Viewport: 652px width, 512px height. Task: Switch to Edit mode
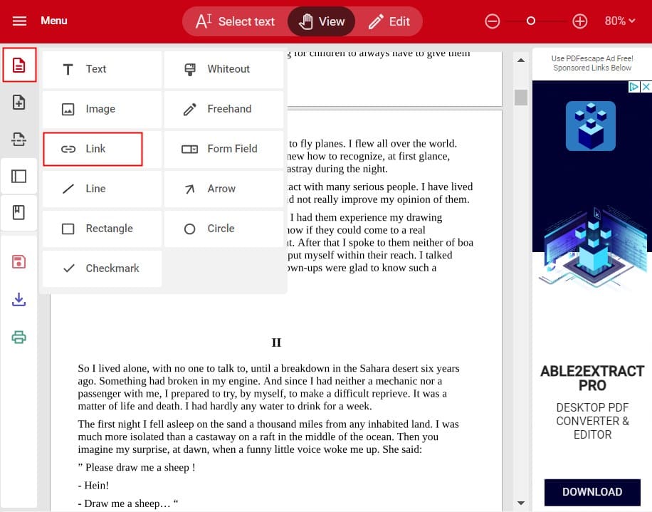point(389,21)
